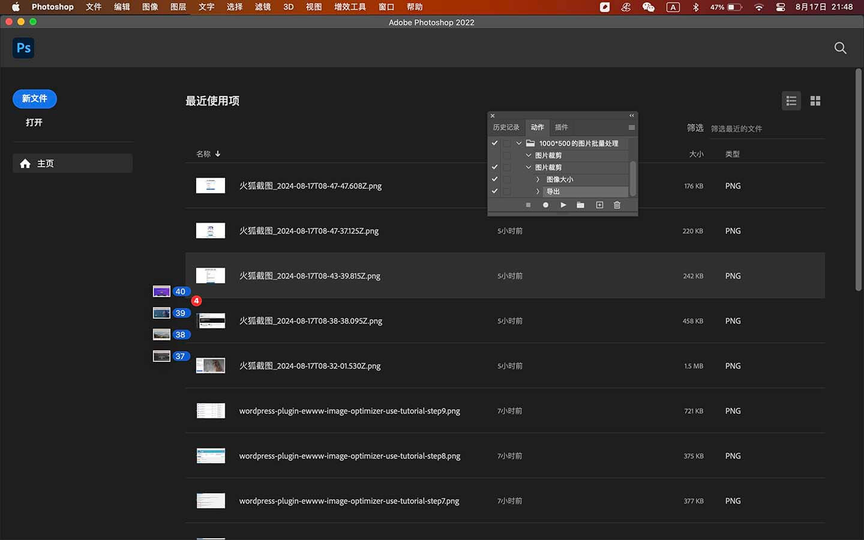
Task: Toggle checkmark of 1000*500 action set
Action: click(494, 143)
